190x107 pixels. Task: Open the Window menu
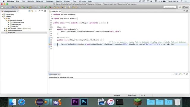pos(82,1)
